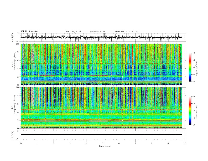Click time axis tick label "1"
This screenshot has height=161, width=208.
[x=37, y=143]
